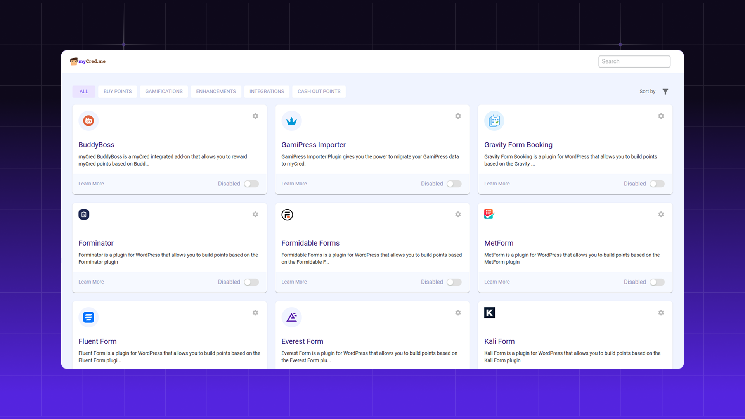Click the BuddyBoss plugin icon
The image size is (745, 419).
88,121
